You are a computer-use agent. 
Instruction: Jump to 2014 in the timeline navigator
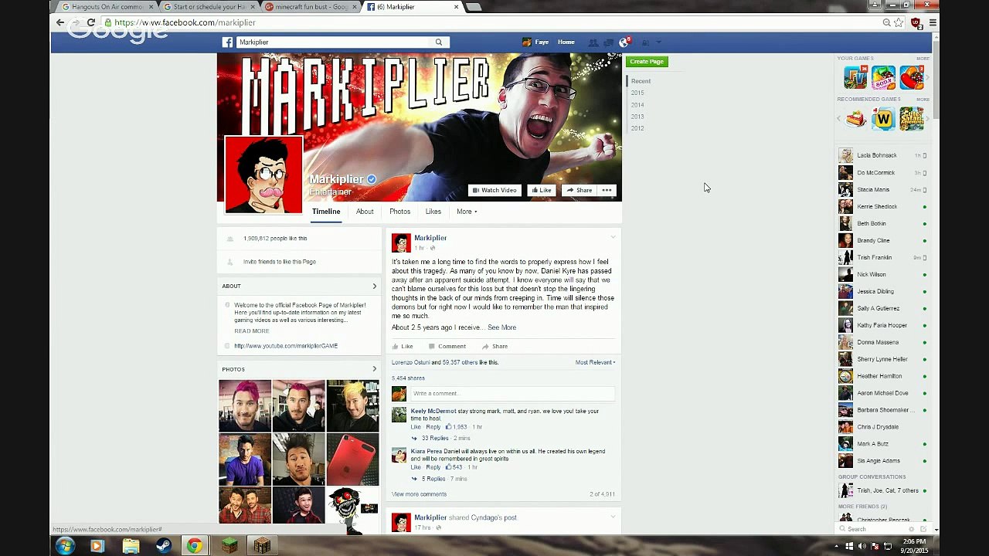tap(637, 105)
